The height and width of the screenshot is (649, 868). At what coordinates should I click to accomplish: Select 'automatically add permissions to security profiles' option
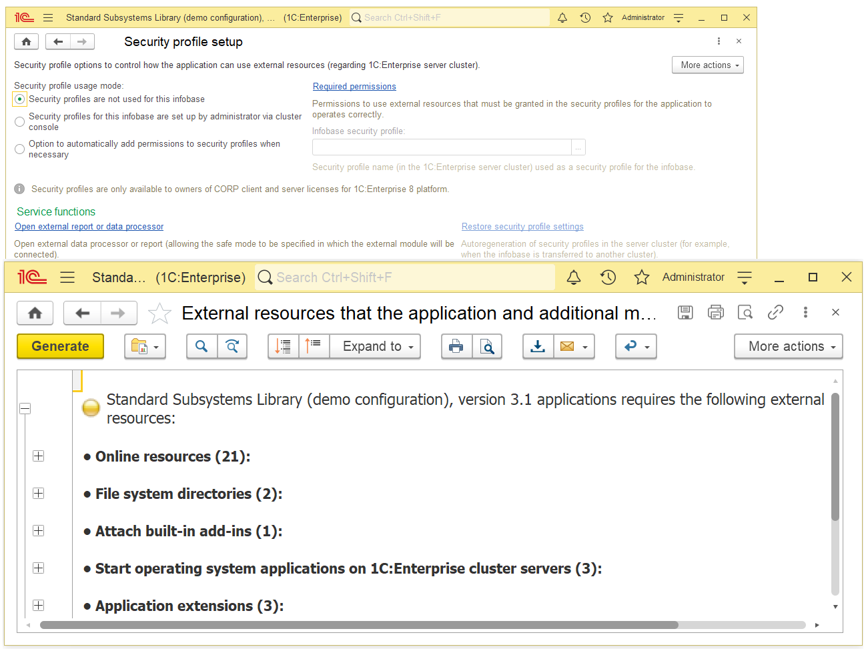(x=20, y=149)
